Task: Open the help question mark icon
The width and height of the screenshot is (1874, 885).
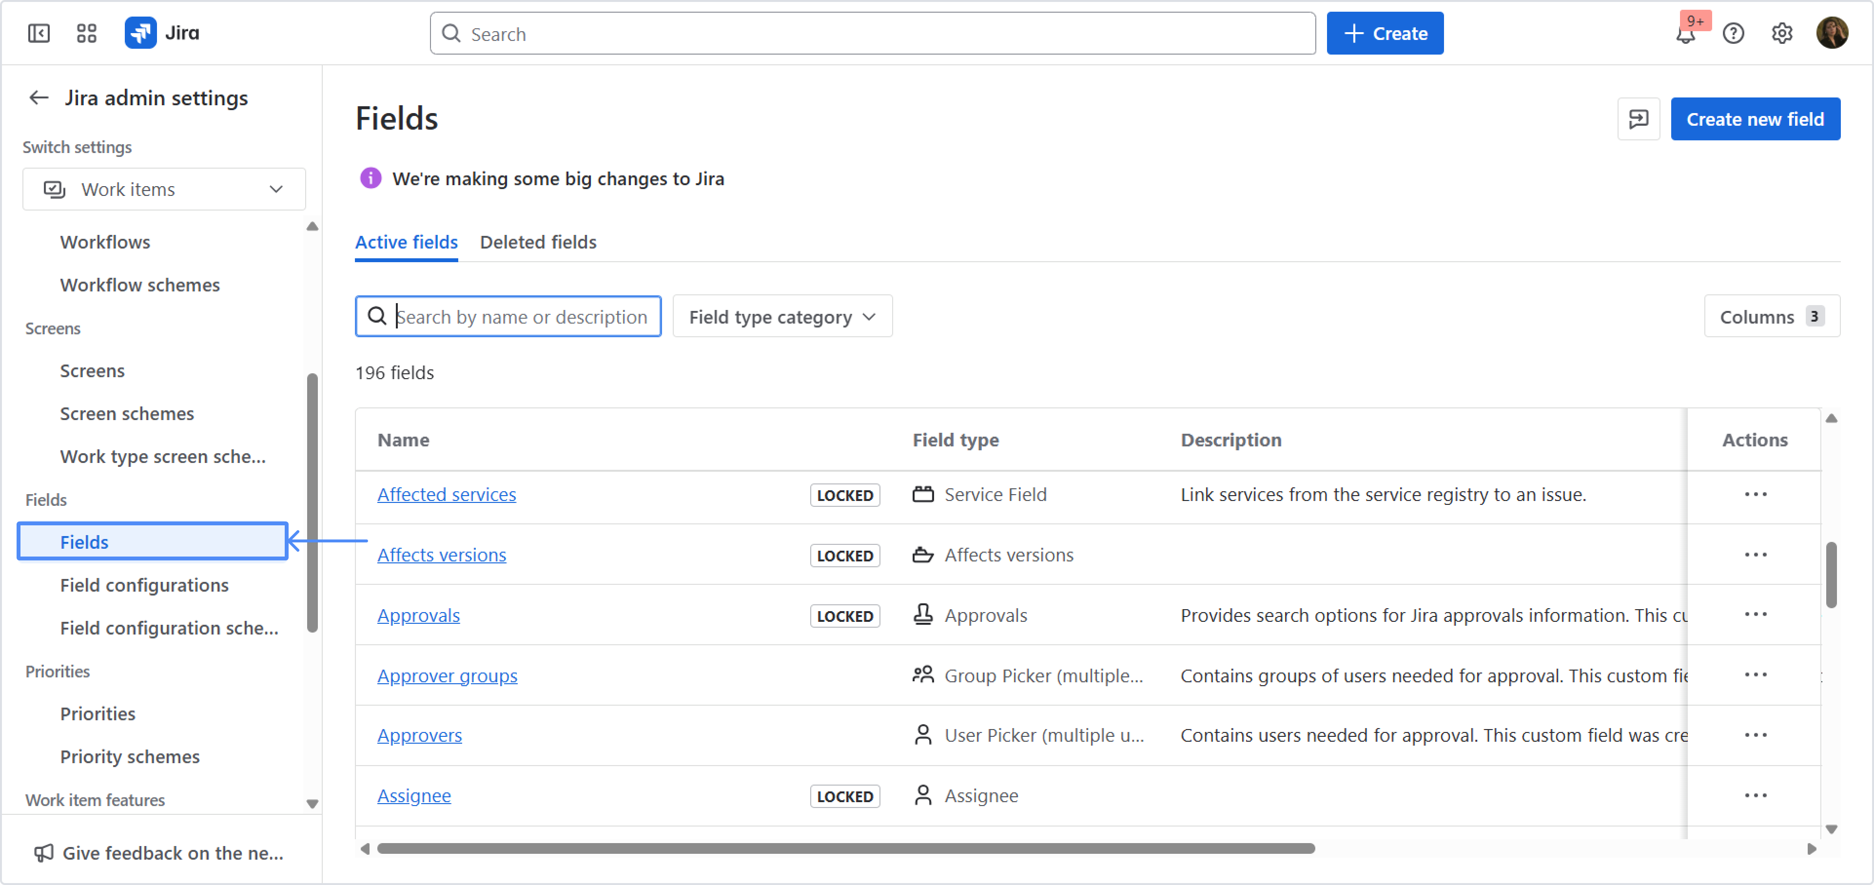Action: coord(1733,34)
